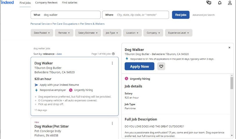Click the 17 days ago posting date
236x139 pixels.
pos(41,110)
